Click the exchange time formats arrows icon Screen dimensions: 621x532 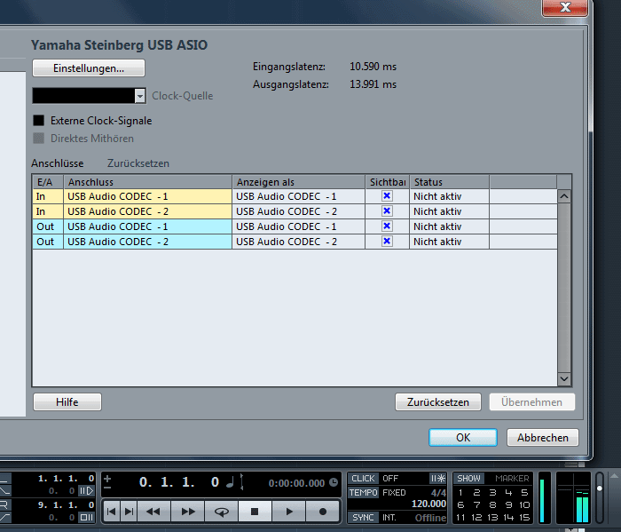tap(242, 482)
